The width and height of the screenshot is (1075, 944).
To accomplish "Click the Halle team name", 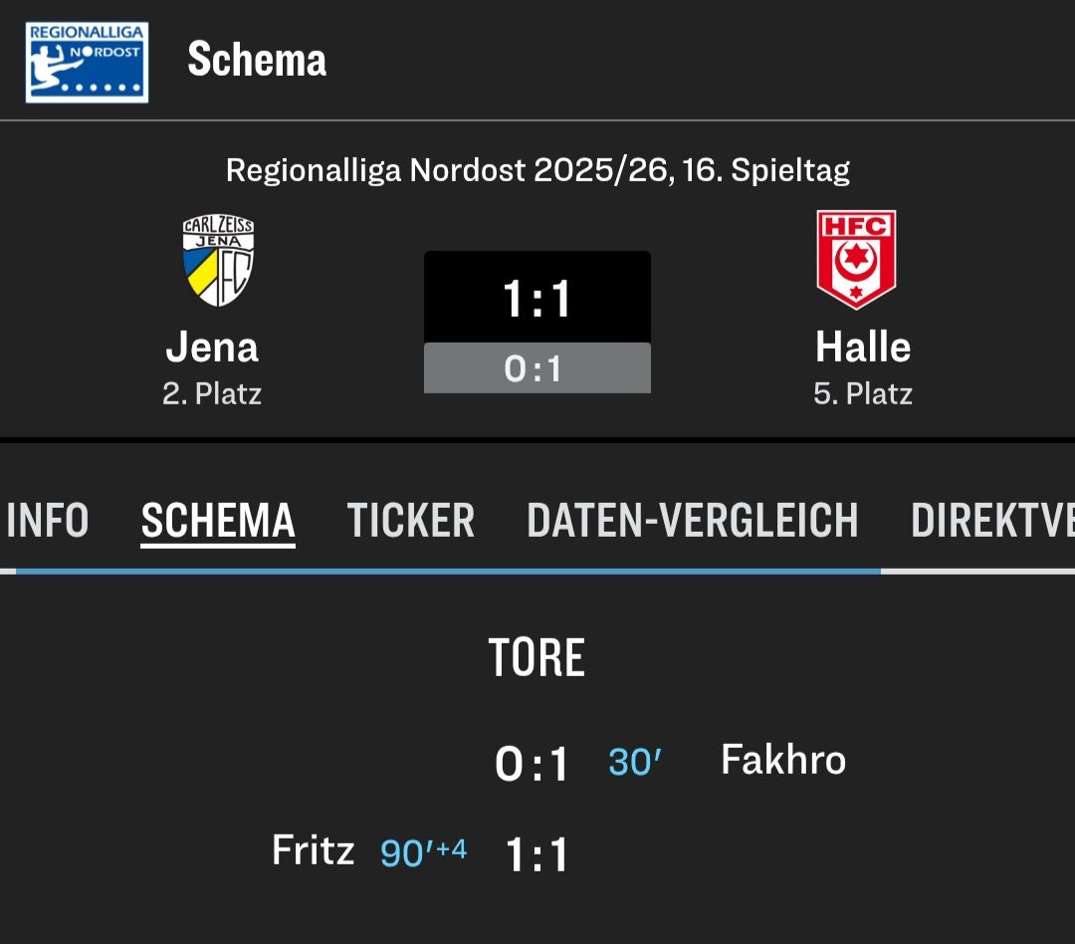I will coord(863,348).
